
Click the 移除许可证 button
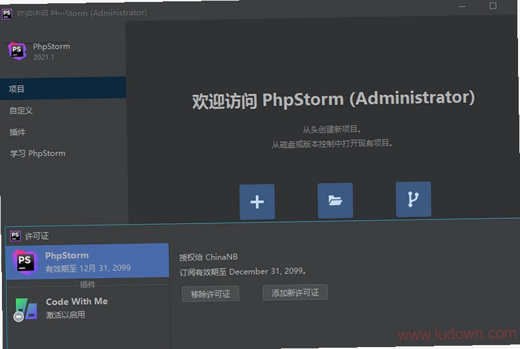tap(210, 294)
